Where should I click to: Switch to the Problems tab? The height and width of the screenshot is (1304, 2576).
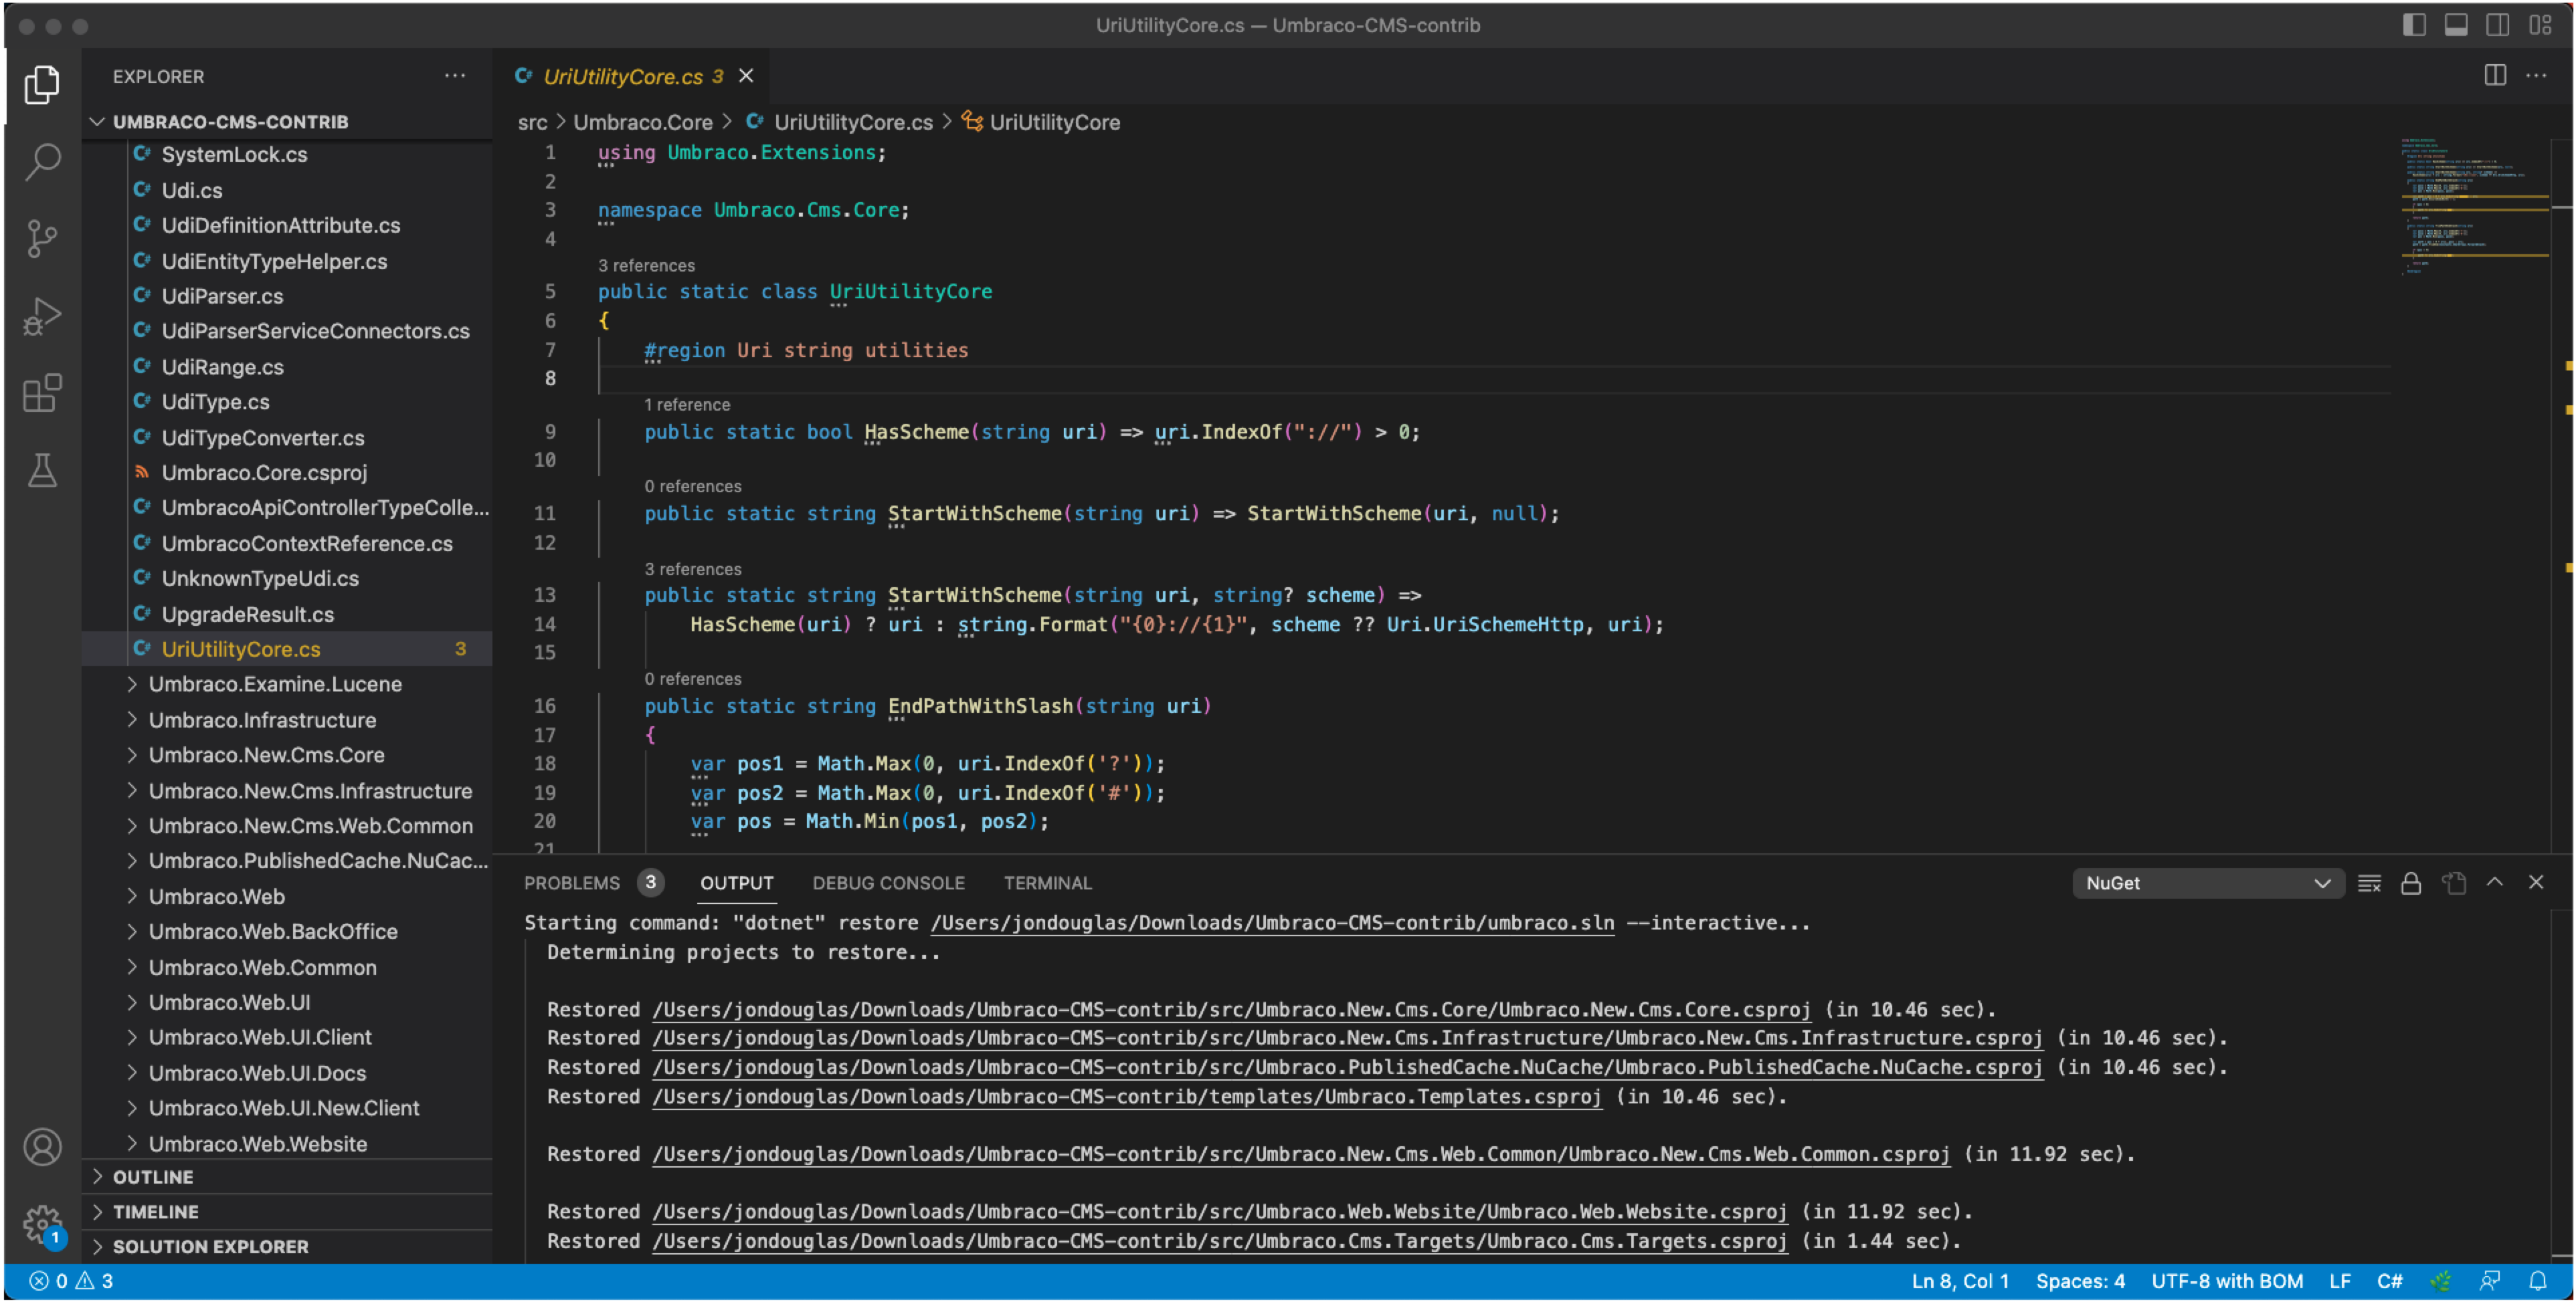tap(572, 883)
